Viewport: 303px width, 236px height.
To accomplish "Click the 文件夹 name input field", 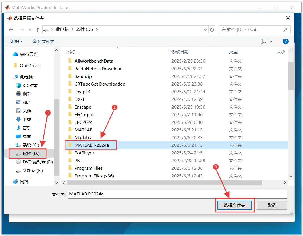I will click(x=178, y=194).
